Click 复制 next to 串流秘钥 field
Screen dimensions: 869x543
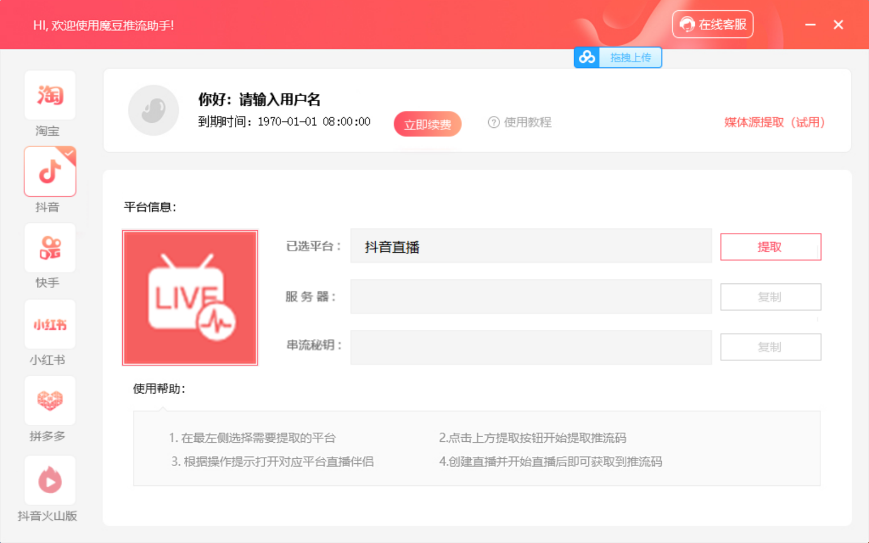coord(770,347)
